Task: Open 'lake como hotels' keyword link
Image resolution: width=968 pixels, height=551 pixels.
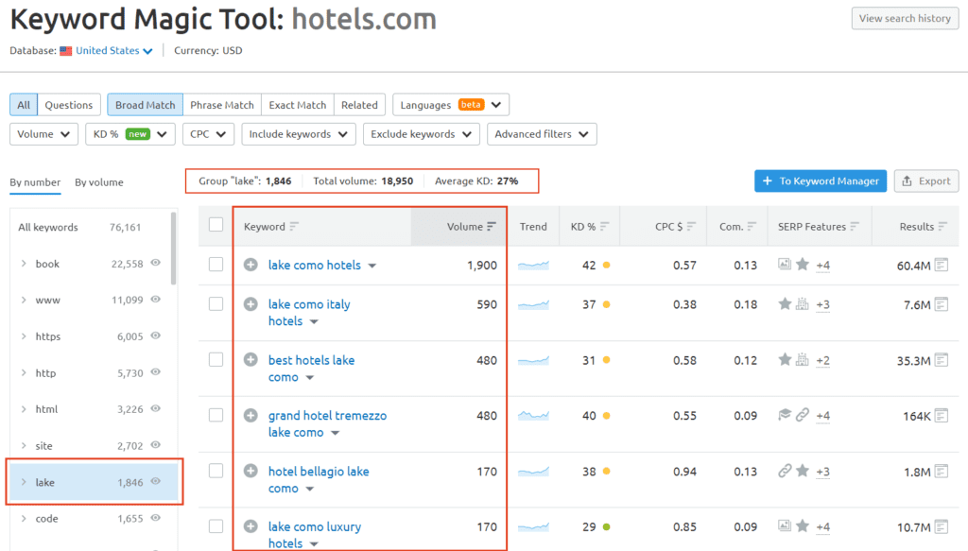Action: [314, 265]
